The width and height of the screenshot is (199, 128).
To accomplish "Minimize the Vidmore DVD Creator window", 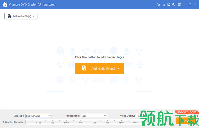I will click(185, 5).
